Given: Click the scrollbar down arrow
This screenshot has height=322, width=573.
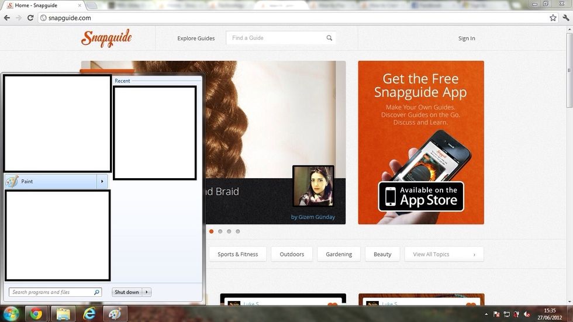Looking at the screenshot, I should coord(569,302).
